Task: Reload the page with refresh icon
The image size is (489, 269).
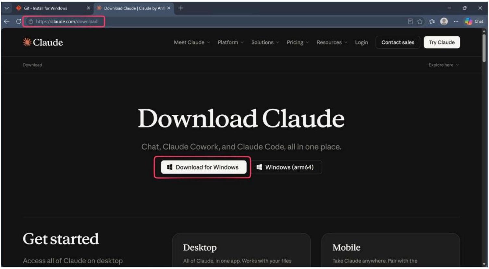Action: (x=18, y=21)
